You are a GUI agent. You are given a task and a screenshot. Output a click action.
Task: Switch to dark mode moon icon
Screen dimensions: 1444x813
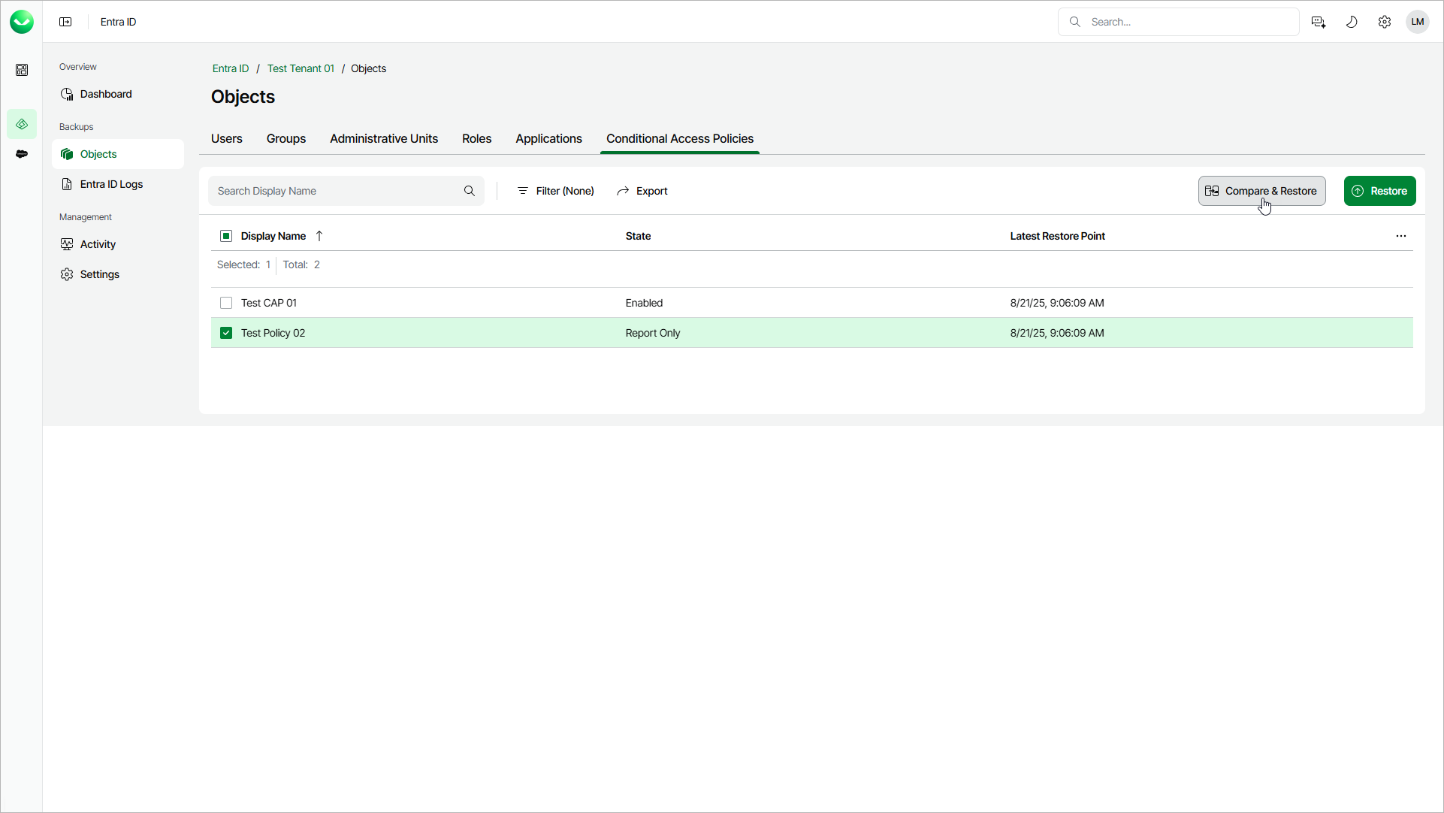click(1352, 22)
